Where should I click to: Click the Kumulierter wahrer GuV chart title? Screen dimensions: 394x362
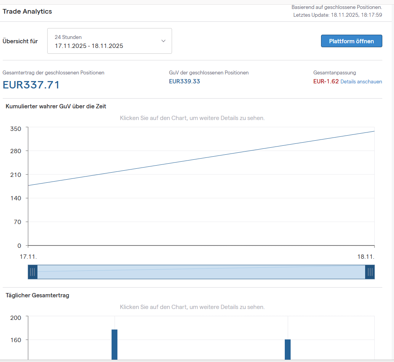pos(56,106)
